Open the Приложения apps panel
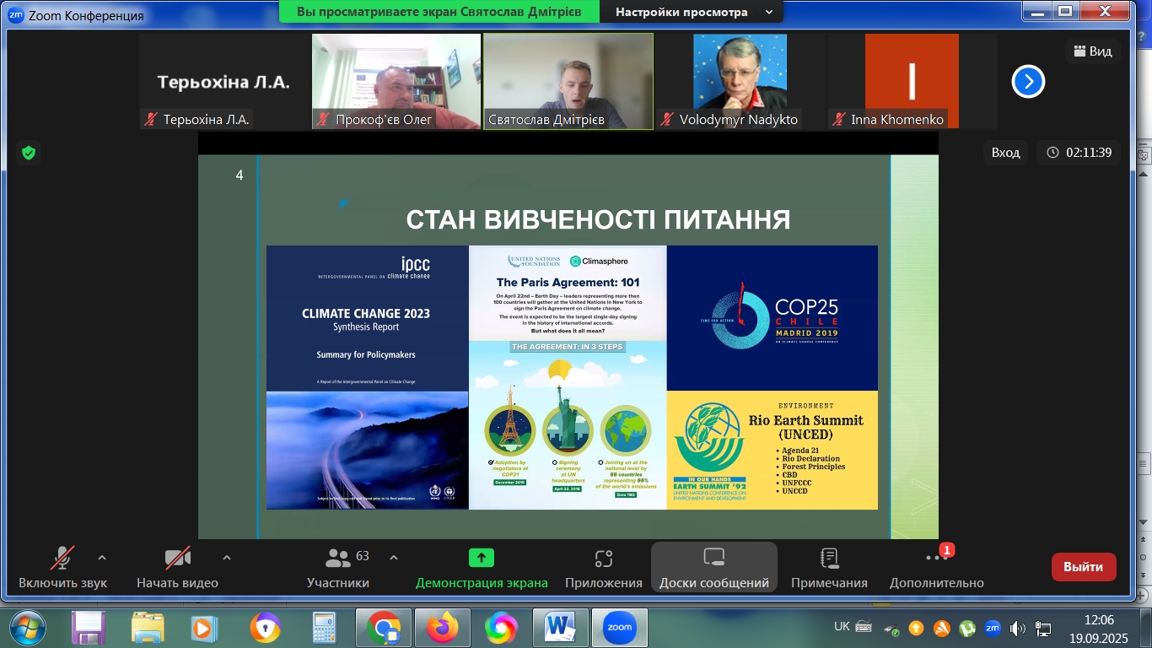Image resolution: width=1152 pixels, height=648 pixels. pyautogui.click(x=603, y=567)
